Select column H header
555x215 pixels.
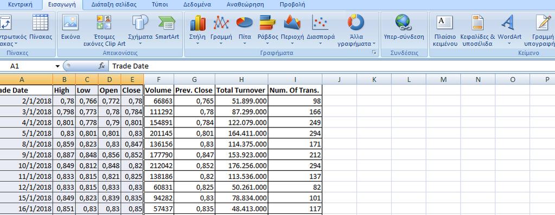[241, 79]
